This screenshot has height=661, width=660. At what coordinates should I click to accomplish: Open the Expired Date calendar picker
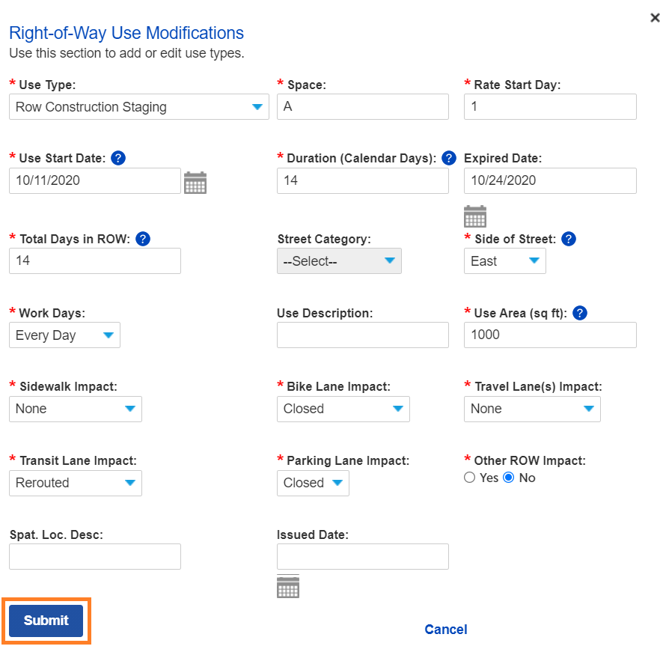click(475, 216)
